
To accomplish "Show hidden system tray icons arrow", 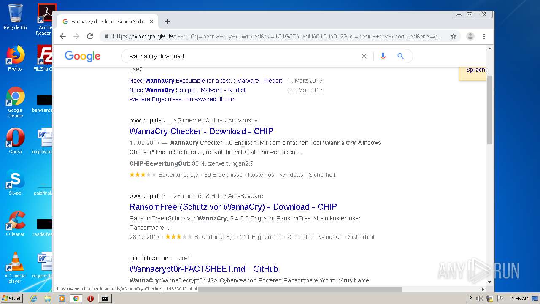I will coord(471,299).
